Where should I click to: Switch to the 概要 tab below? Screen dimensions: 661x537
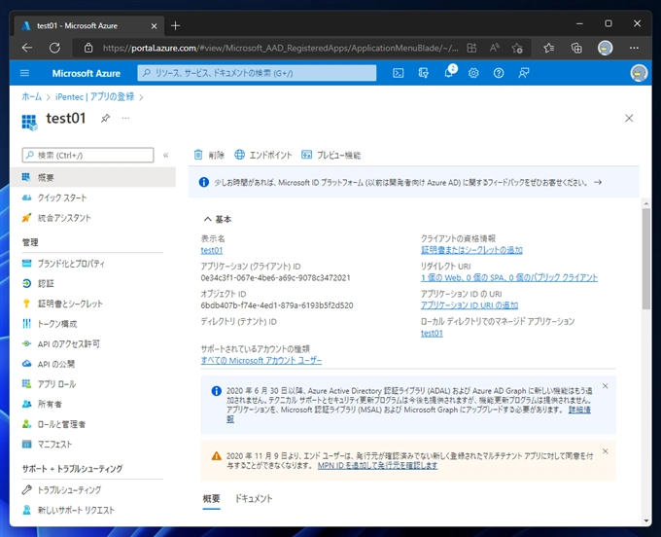(211, 499)
